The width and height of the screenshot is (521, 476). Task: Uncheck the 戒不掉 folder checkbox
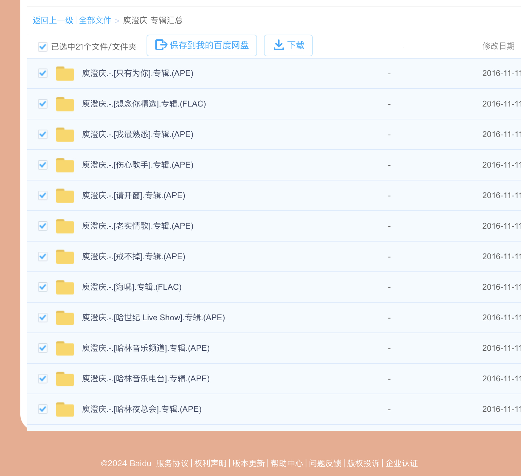pyautogui.click(x=43, y=256)
